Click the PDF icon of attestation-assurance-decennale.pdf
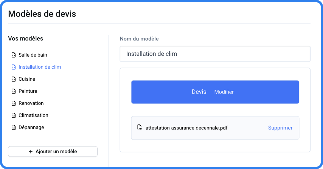 pyautogui.click(x=140, y=127)
